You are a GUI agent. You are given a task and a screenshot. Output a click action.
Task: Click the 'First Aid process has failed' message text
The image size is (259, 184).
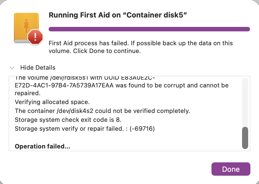point(89,43)
